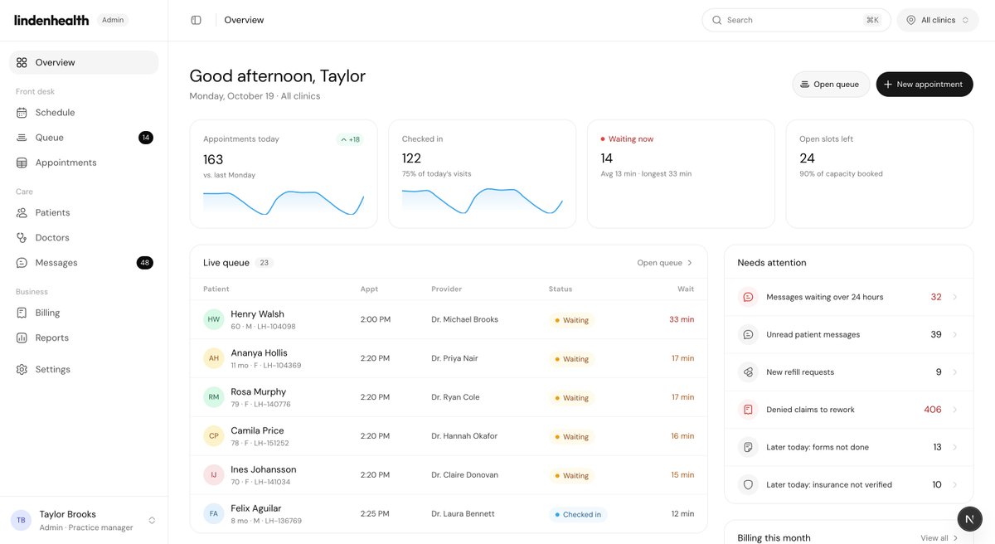This screenshot has width=995, height=544.
Task: Click the Waiting now card heading
Action: pyautogui.click(x=631, y=139)
